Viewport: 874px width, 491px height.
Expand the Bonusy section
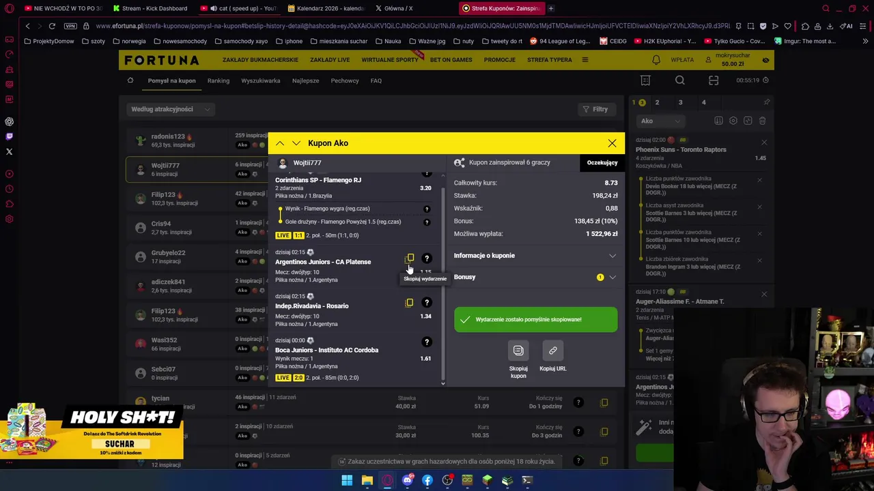pyautogui.click(x=535, y=277)
